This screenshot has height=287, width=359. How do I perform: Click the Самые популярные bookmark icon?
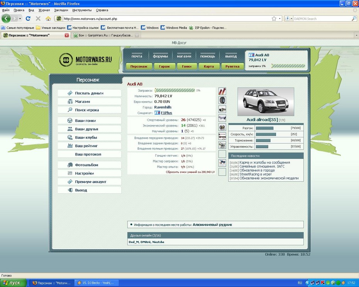point(3,28)
